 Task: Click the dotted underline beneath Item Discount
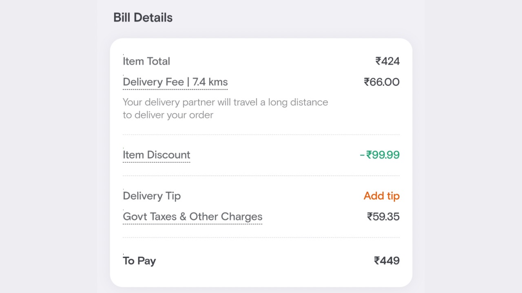[156, 162]
